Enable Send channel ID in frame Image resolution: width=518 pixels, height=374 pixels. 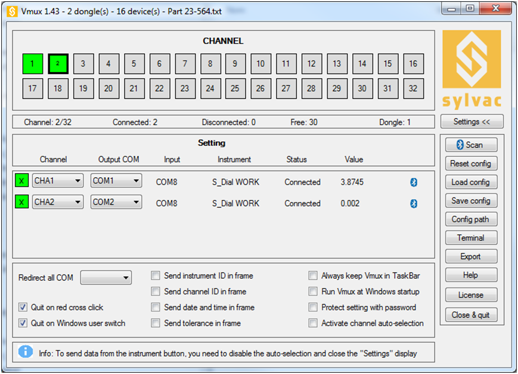point(156,291)
